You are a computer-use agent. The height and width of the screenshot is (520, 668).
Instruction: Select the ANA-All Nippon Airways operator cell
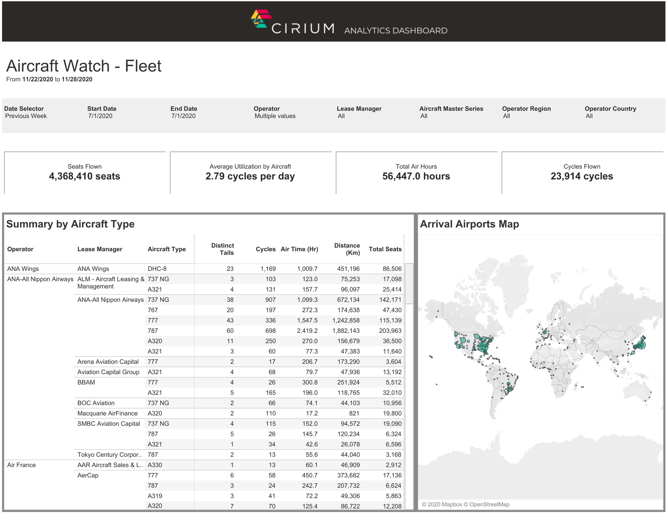click(40, 279)
